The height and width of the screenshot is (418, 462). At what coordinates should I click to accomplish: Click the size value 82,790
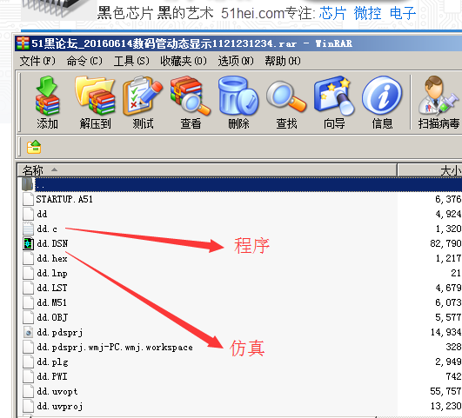click(x=445, y=243)
